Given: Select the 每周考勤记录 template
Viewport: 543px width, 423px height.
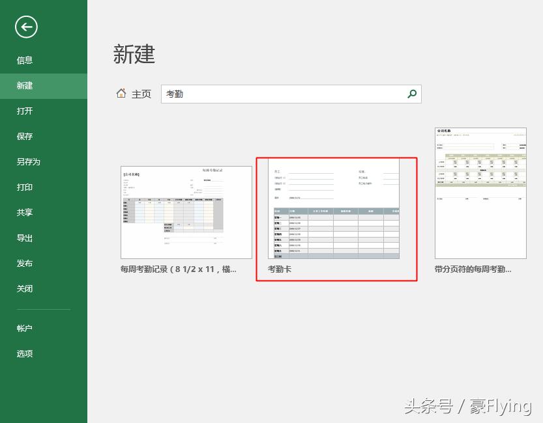Looking at the screenshot, I should point(186,213).
